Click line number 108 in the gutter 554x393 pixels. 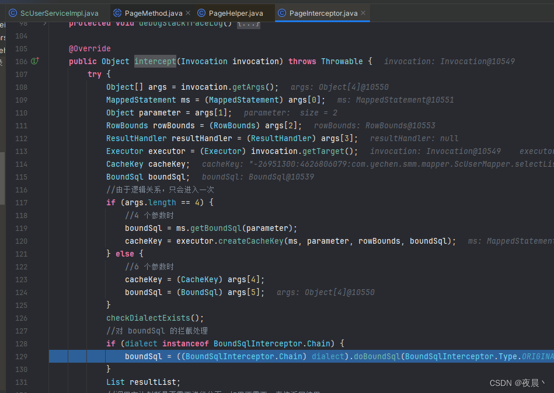pos(21,87)
